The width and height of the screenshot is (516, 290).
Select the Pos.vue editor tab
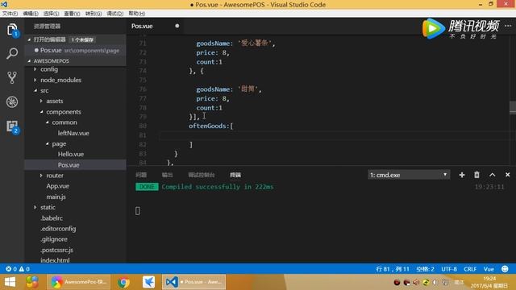[156, 26]
